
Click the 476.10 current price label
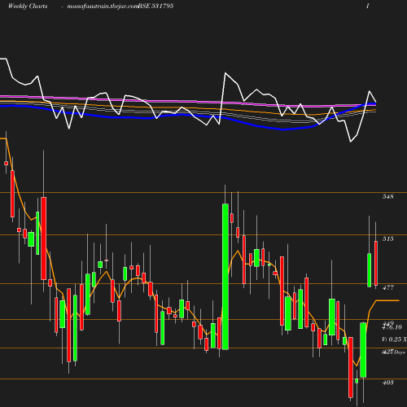392,327
